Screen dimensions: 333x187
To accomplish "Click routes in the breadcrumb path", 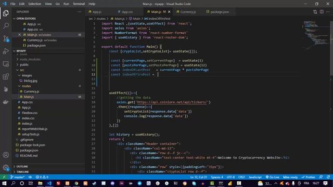I will 101,19.
